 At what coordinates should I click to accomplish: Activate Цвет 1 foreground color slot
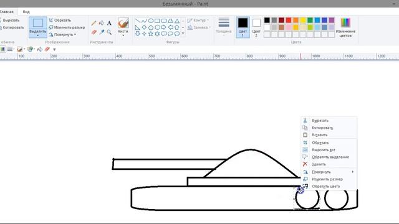point(243,27)
